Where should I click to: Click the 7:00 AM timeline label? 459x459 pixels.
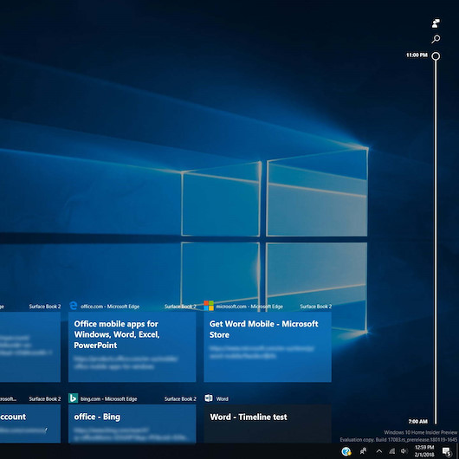[417, 421]
